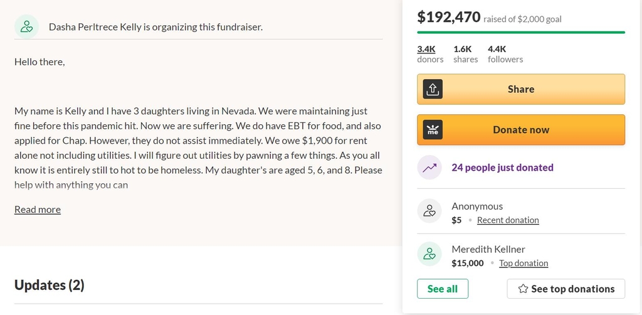Image resolution: width=642 pixels, height=315 pixels.
Task: Click the GoFundMe crown icon on Donate
Action: pyautogui.click(x=433, y=130)
